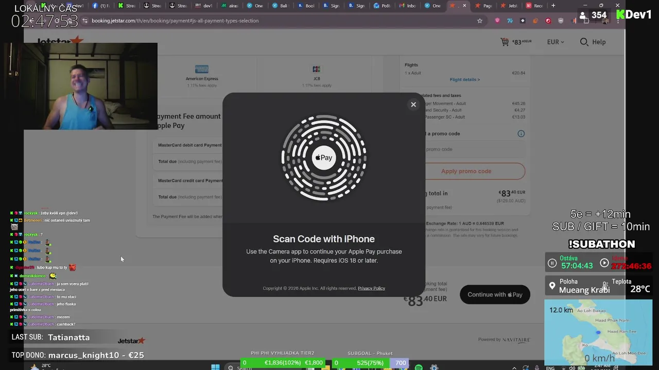Viewport: 659px width, 370px height.
Task: Click the microphone icon in system tray
Action: (537, 368)
